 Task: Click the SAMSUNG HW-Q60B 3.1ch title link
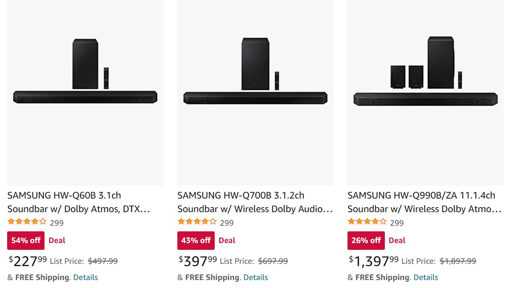[79, 202]
